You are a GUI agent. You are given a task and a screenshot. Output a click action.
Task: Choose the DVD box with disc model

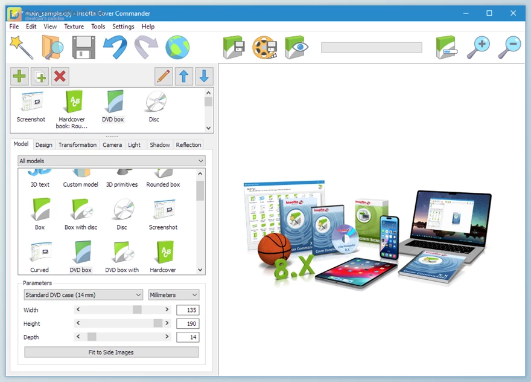click(x=122, y=257)
